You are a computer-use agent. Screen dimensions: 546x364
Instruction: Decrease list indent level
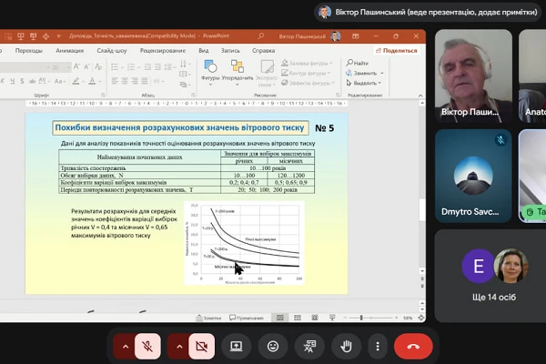[147, 66]
